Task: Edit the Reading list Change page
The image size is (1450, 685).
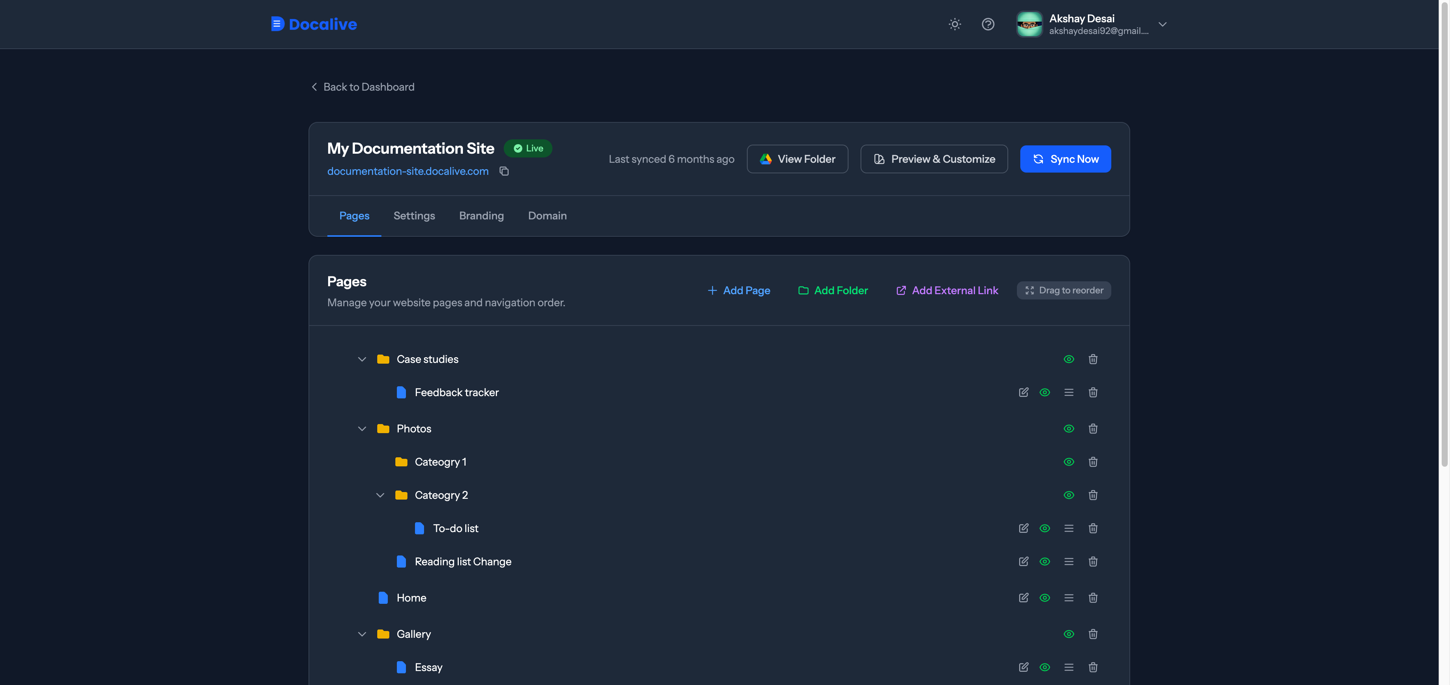Action: tap(1023, 561)
